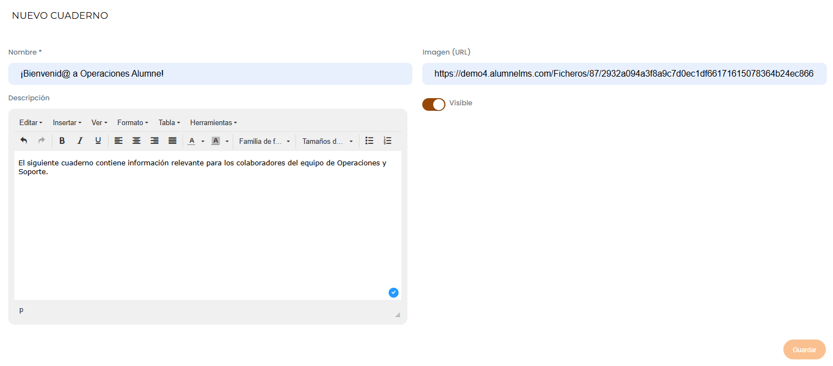This screenshot has width=833, height=366.
Task: Toggle underline formatting
Action: (x=98, y=141)
